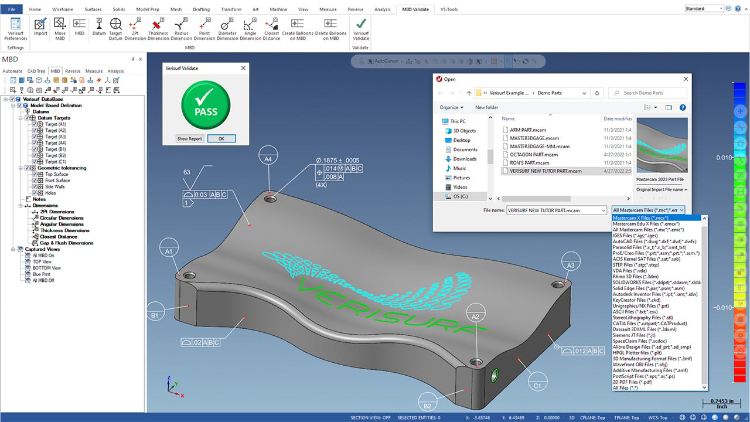Open the File name combo box dropdown

[x=603, y=210]
